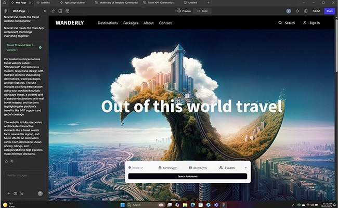Screen dimensions: 338x208
Task: Click the preview vertical scrollbar
Action: [x=336, y=45]
